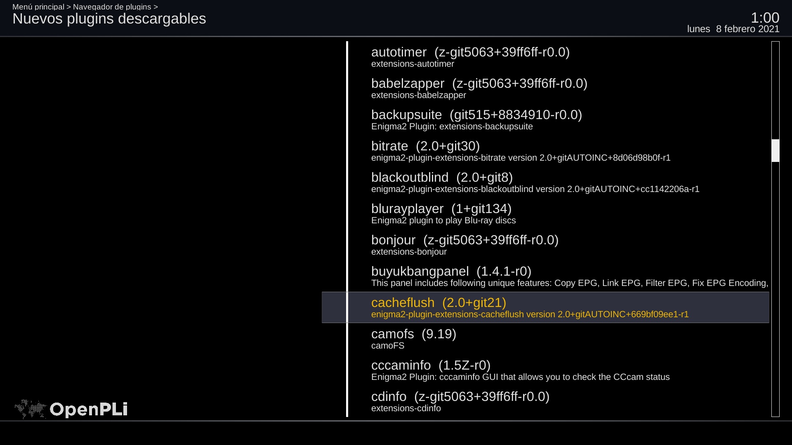Click the clock showing 1:00
The height and width of the screenshot is (445, 792).
point(764,17)
